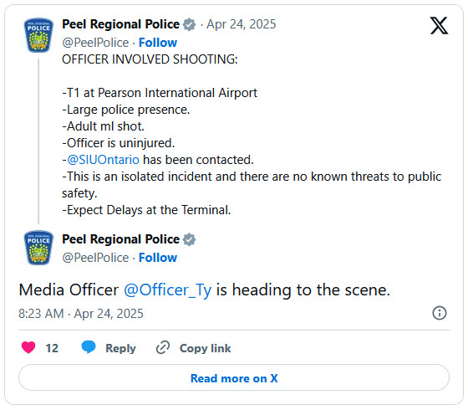Open the Apr 24, 2025 date on top tweet
Viewport: 468px width, 410px height.
[242, 24]
